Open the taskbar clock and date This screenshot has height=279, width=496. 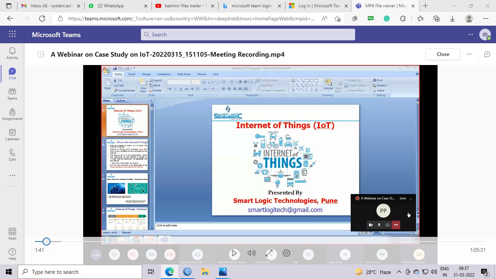[464, 272]
